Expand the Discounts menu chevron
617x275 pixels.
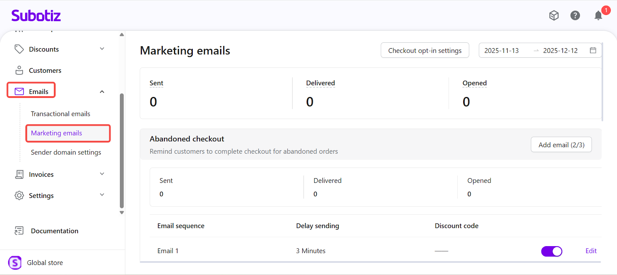[x=102, y=49]
